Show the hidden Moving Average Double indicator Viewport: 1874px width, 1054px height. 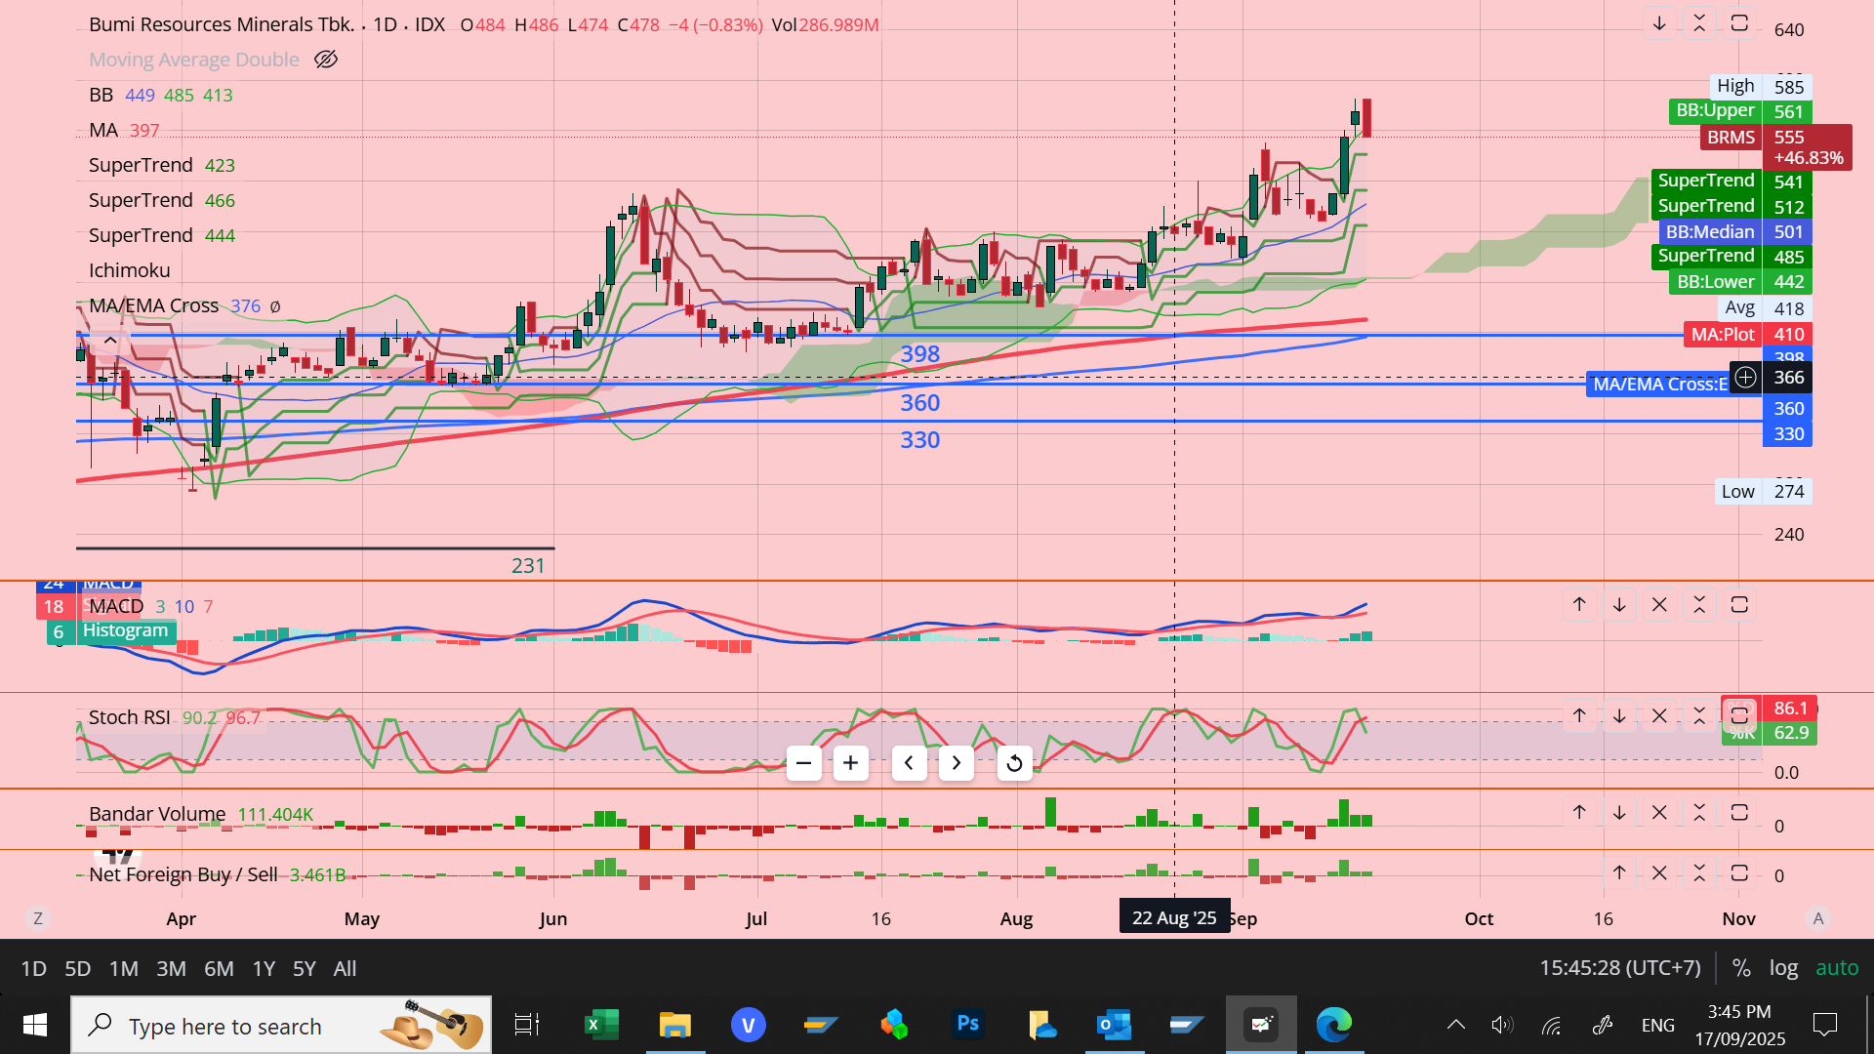click(x=326, y=60)
